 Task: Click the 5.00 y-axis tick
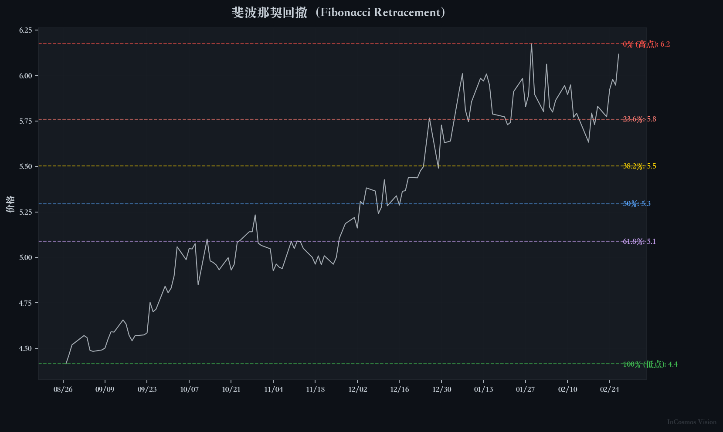(x=26, y=257)
